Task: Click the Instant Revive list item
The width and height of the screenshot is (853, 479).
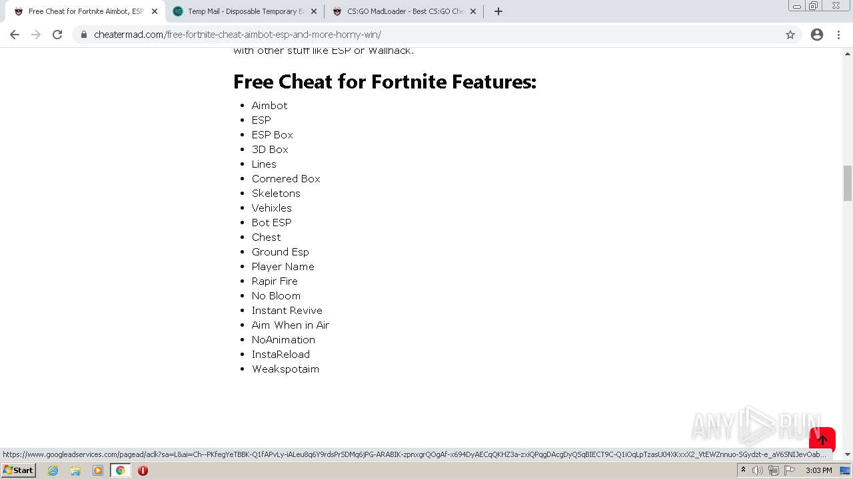Action: (x=287, y=310)
